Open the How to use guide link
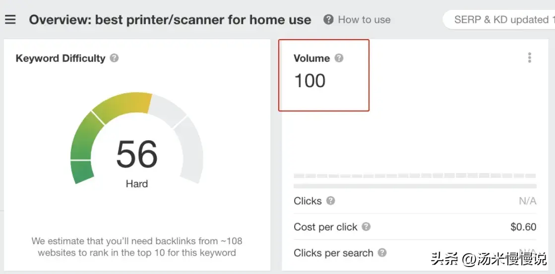Viewport: 555px width, 274px height. [x=364, y=20]
